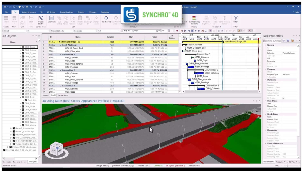Switch to Resource Groups panel tab
Viewport: 303px width, 171px height.
click(x=20, y=162)
